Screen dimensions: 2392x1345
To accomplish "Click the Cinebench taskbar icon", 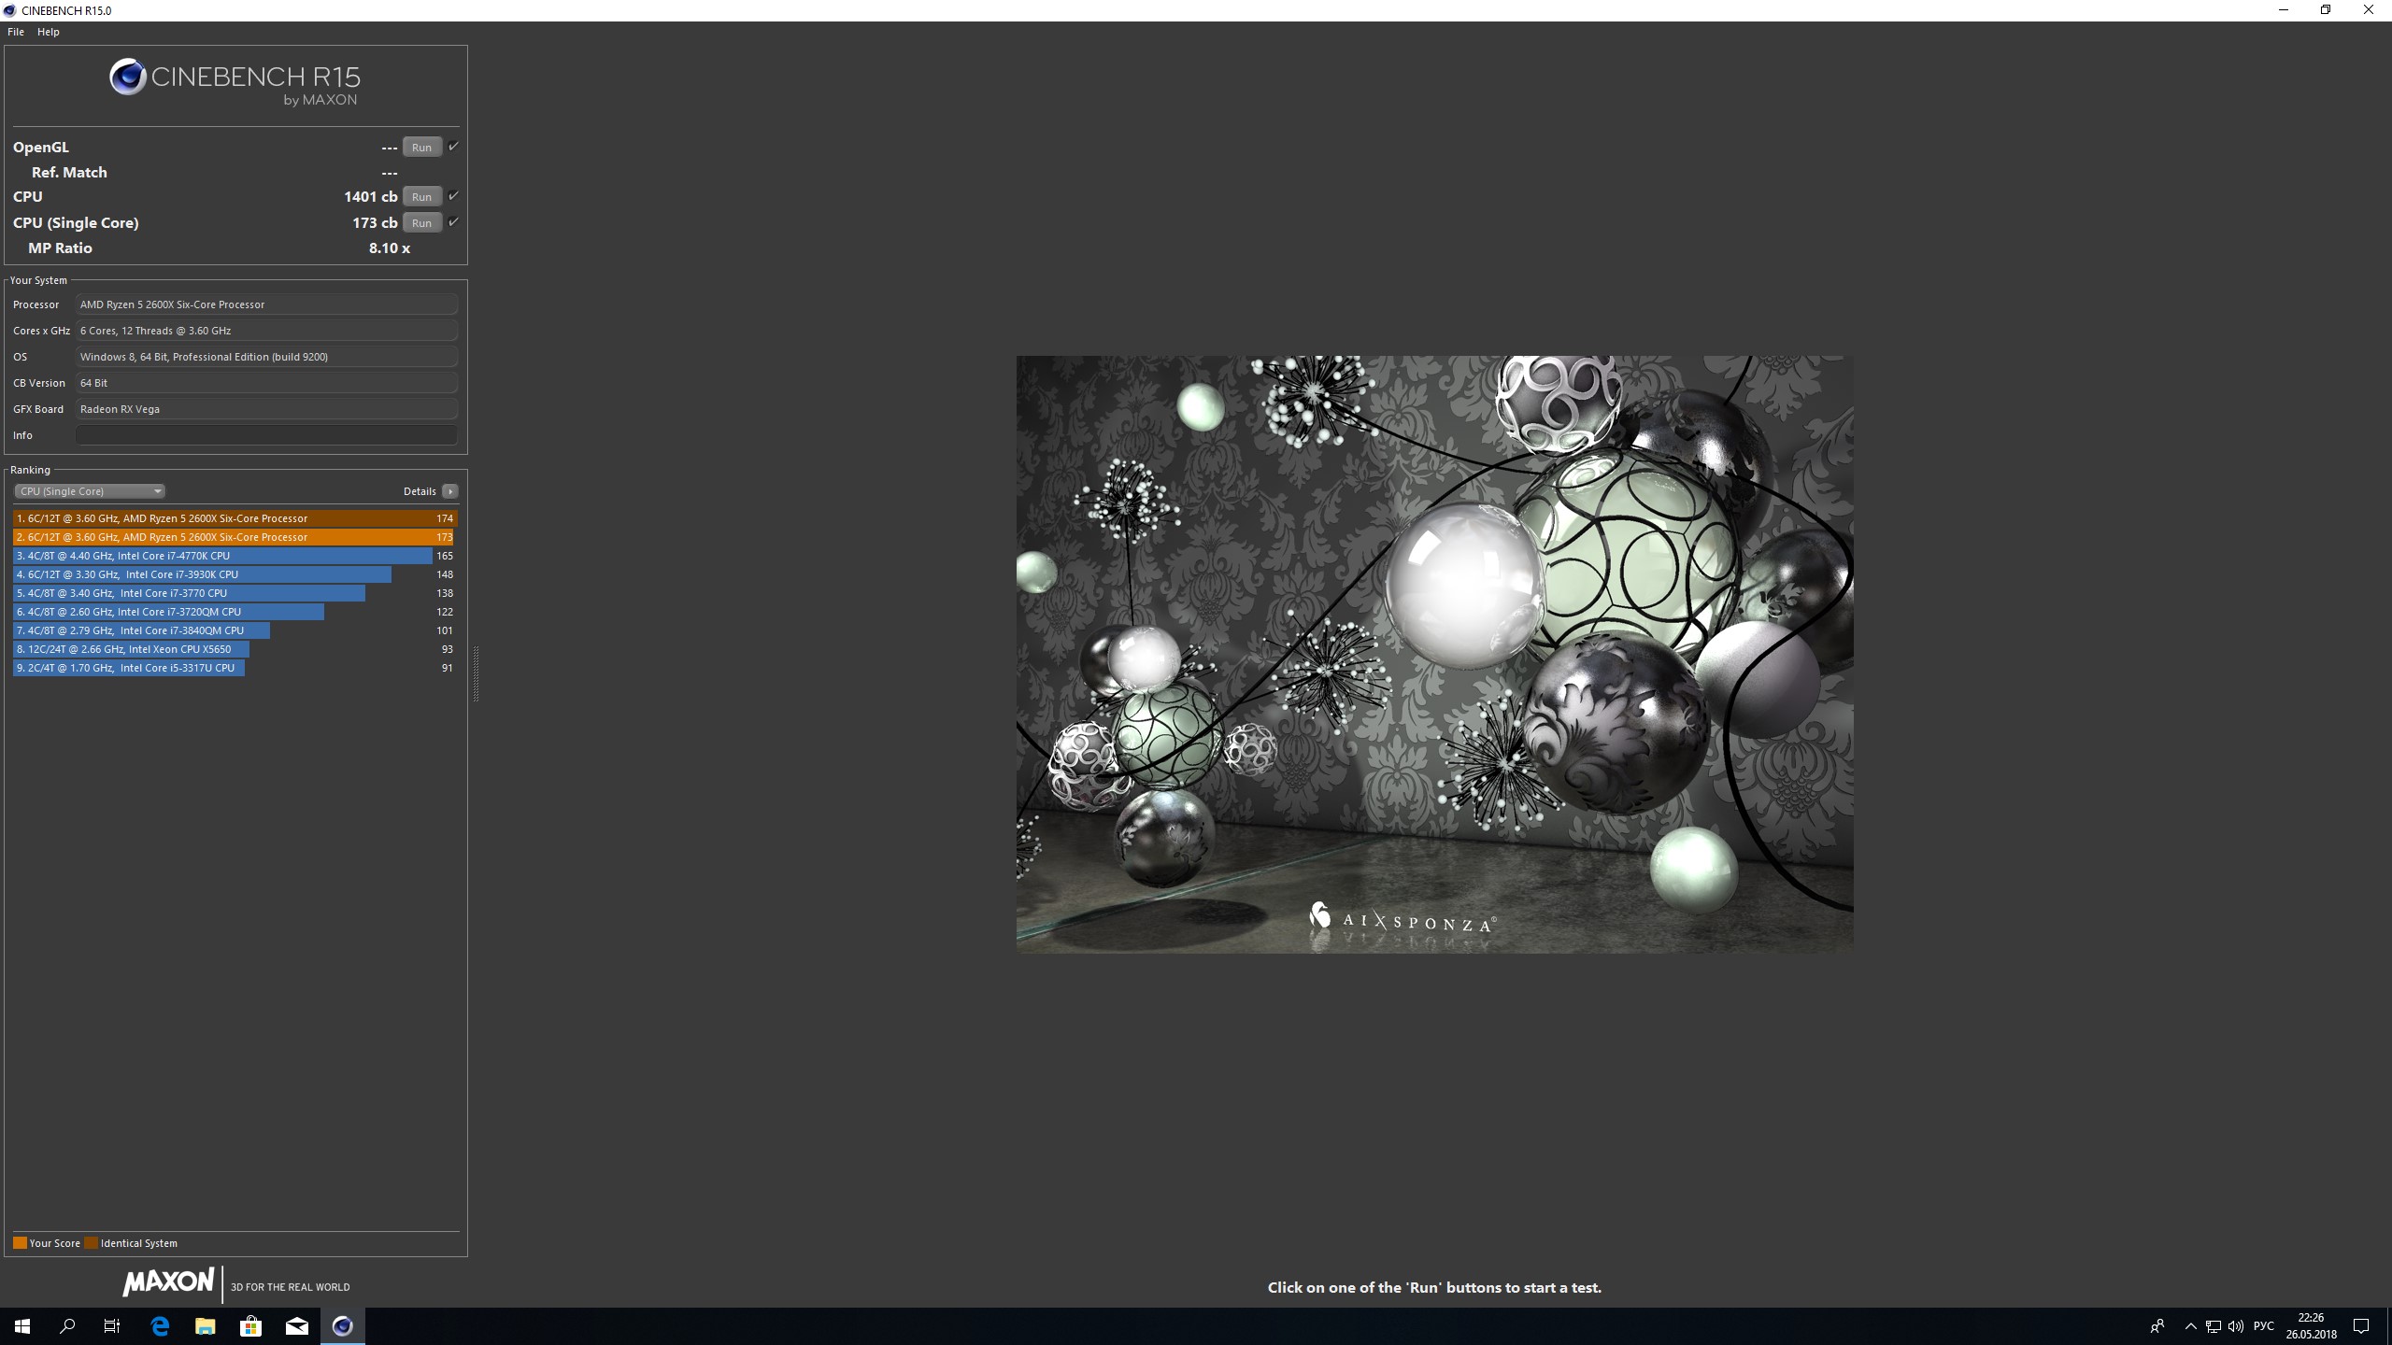I will pyautogui.click(x=343, y=1326).
